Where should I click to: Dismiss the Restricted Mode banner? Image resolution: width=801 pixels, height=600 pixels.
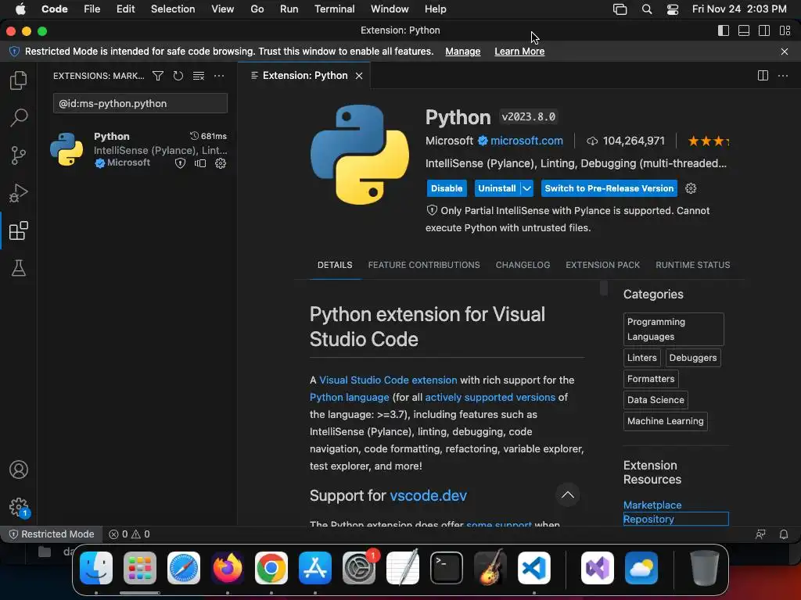coord(784,52)
